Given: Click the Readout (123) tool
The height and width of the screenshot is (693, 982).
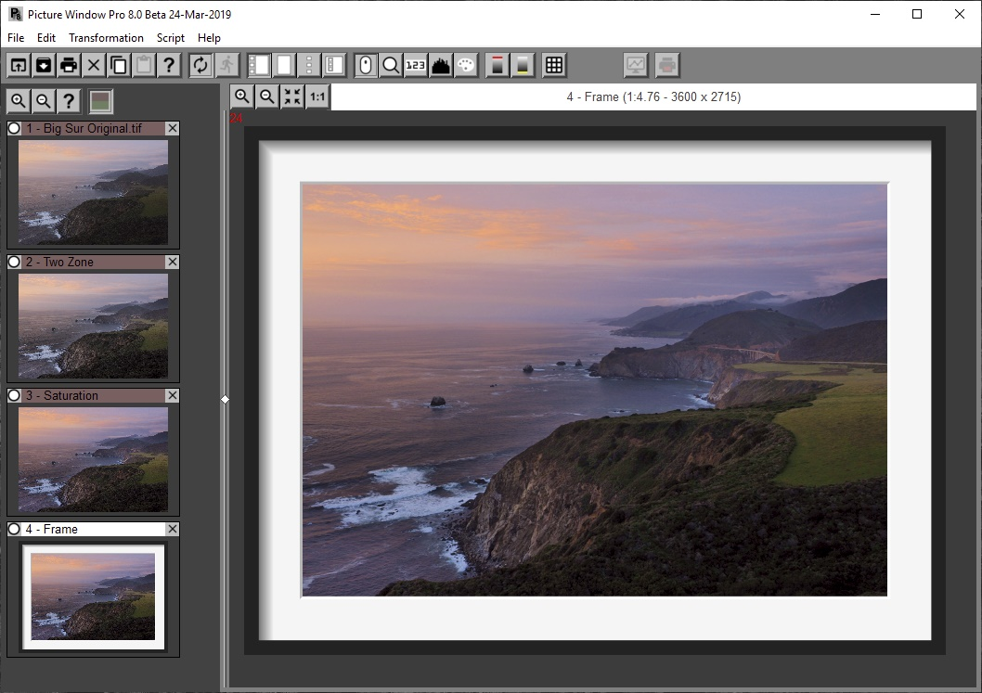Looking at the screenshot, I should click(x=416, y=65).
